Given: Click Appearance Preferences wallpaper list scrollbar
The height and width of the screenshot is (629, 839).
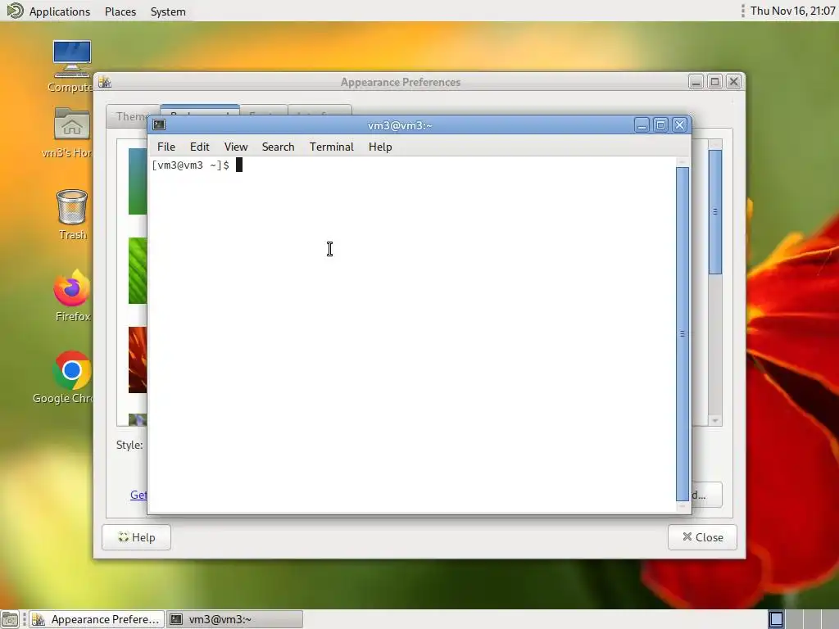Looking at the screenshot, I should coord(714,212).
